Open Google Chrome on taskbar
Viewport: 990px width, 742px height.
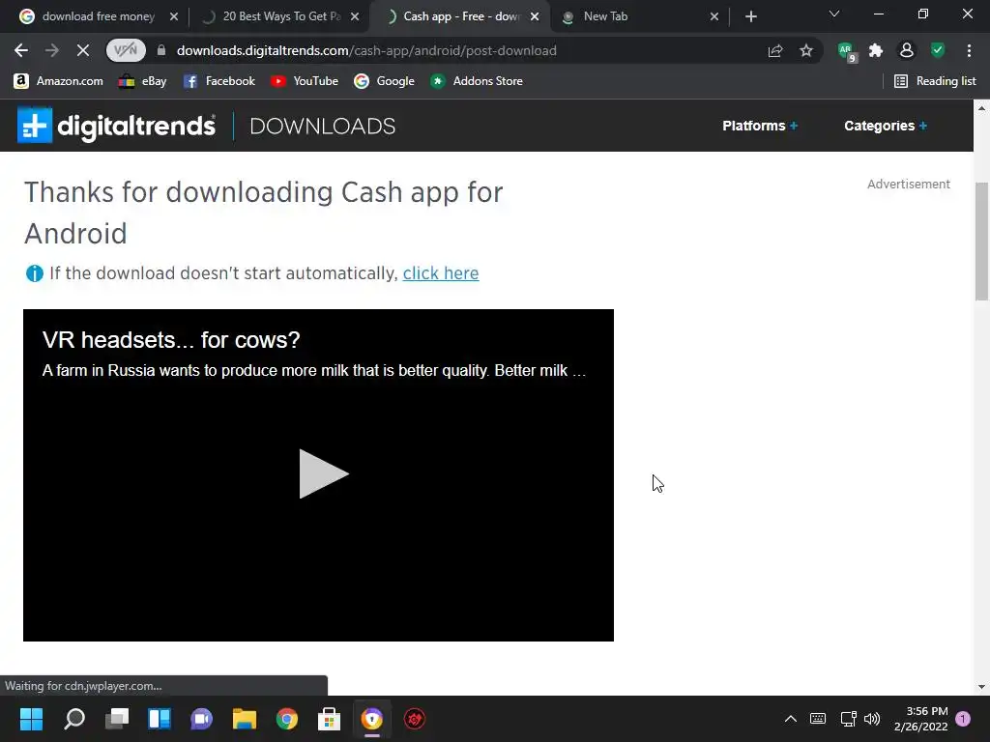click(x=286, y=719)
